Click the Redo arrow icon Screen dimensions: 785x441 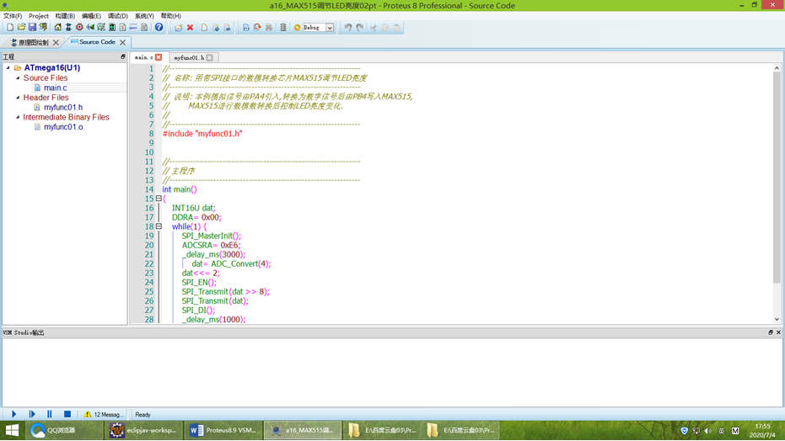(x=360, y=28)
